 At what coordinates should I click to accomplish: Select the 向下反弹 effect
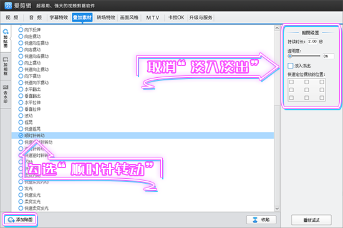click(29, 30)
